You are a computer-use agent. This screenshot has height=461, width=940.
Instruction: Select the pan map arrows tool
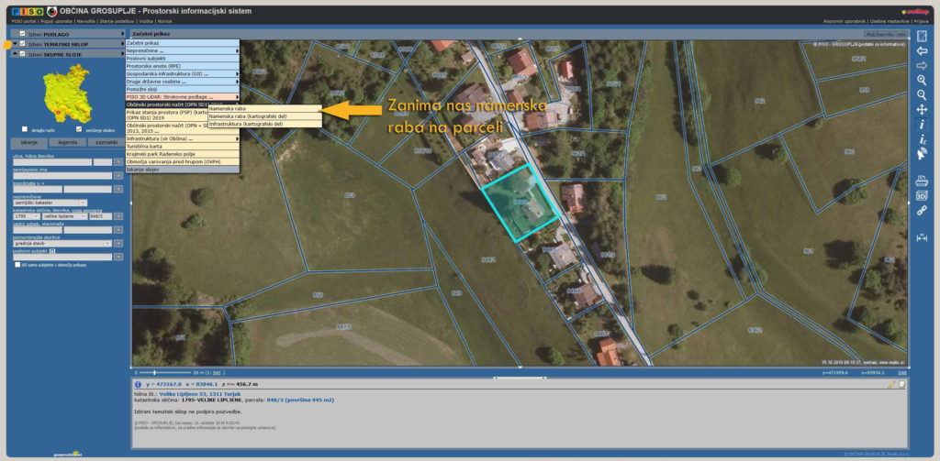pos(922,109)
